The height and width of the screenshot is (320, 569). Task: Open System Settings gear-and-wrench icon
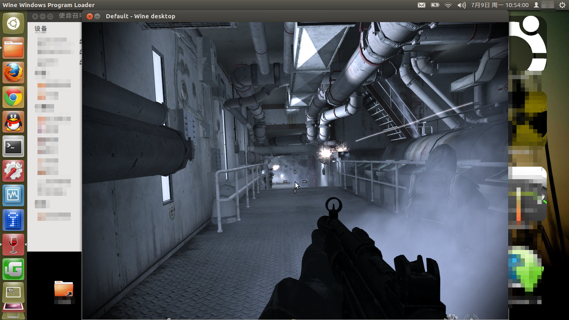(x=13, y=171)
